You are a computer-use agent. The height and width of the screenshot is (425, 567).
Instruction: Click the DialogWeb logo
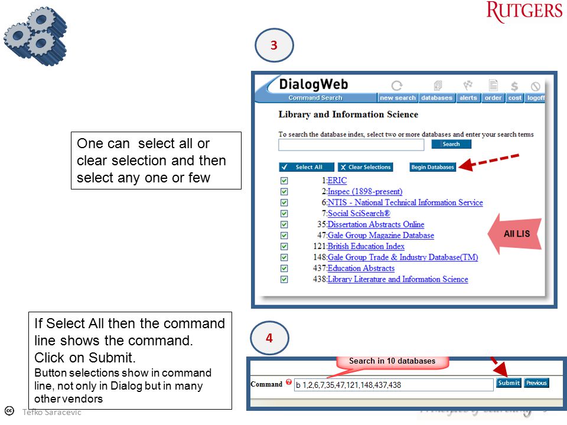click(x=313, y=84)
